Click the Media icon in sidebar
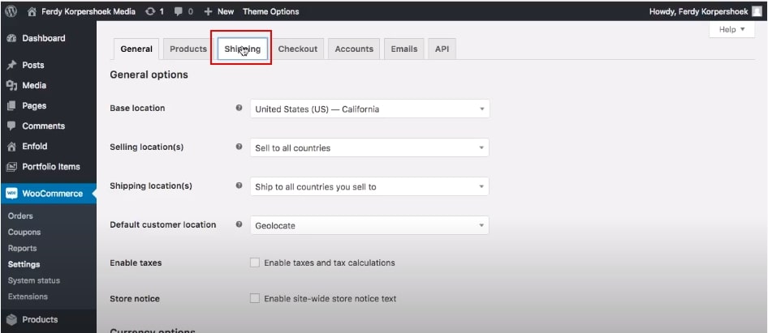This screenshot has height=333, width=768. [11, 86]
